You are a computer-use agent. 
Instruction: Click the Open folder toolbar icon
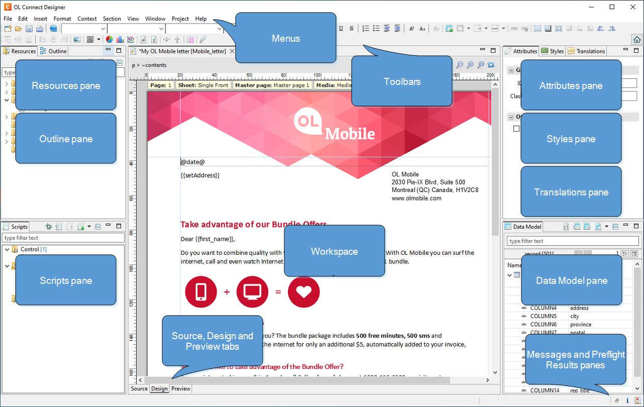point(18,29)
